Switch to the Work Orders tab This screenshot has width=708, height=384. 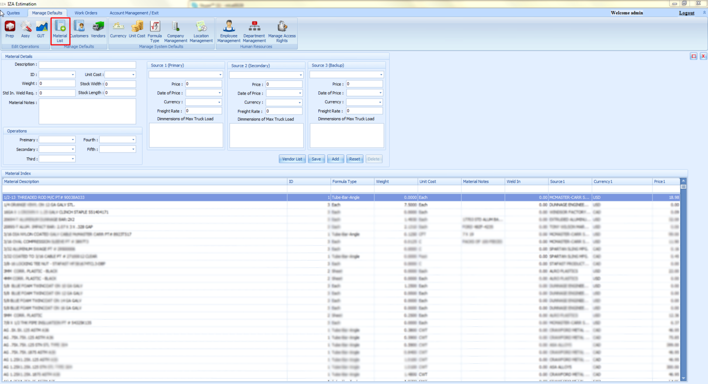(x=86, y=13)
